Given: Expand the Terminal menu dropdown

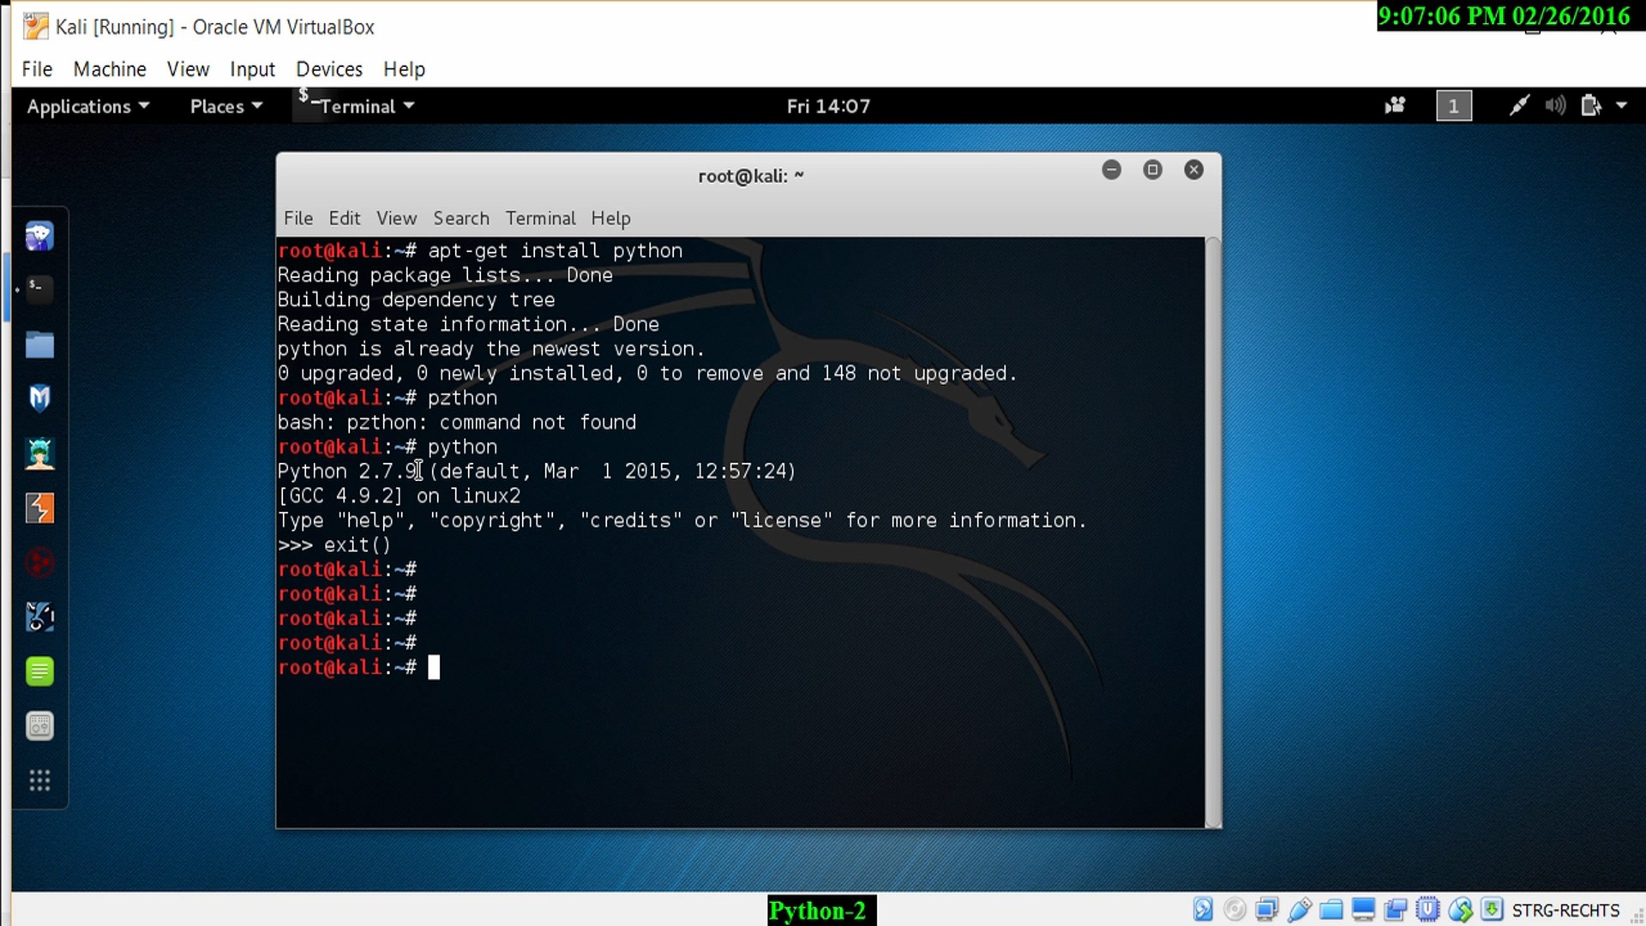Looking at the screenshot, I should pos(540,219).
